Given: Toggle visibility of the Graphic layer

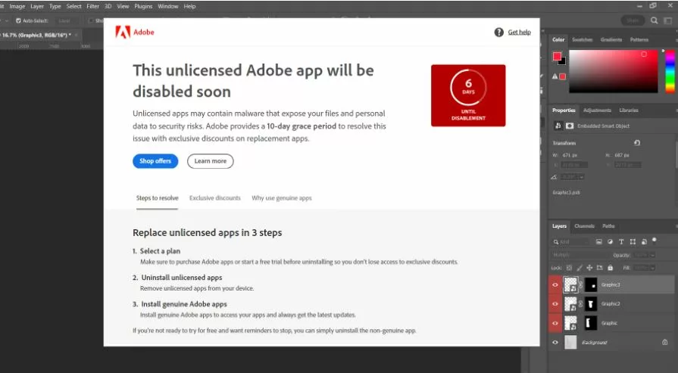Looking at the screenshot, I should [x=555, y=323].
